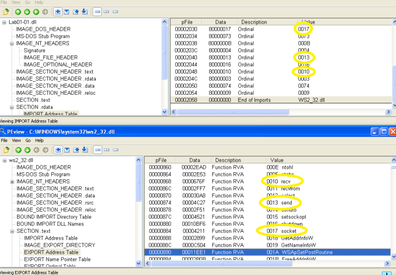Collapse the Lab01-01.dll root tree node
396x275 pixels.
pyautogui.click(x=5, y=22)
